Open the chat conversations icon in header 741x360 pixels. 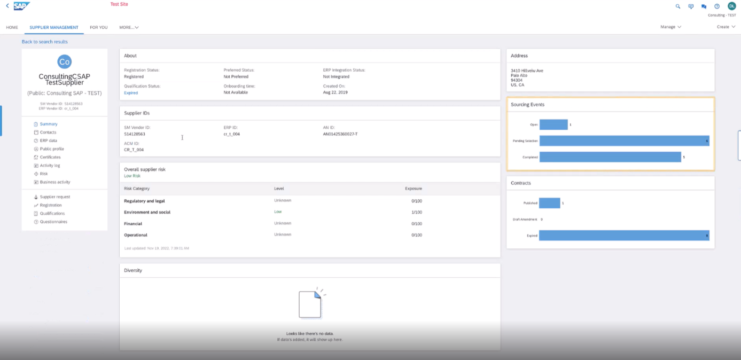(x=704, y=6)
